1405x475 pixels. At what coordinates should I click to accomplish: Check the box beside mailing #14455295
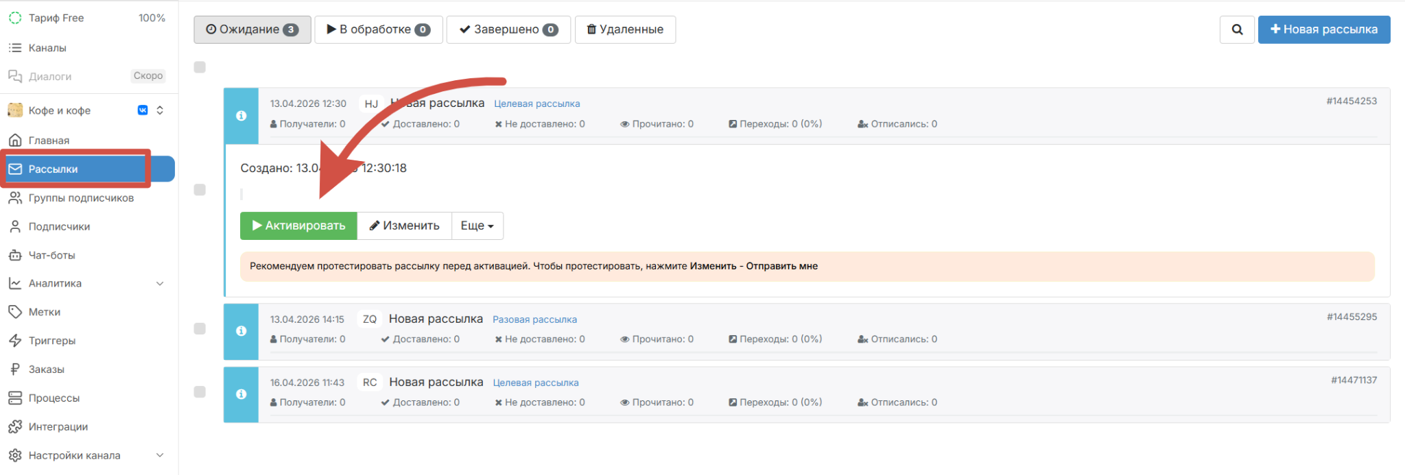click(x=200, y=329)
